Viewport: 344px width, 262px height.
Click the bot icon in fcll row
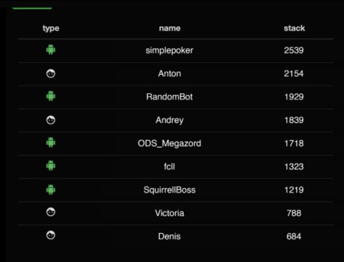51,166
